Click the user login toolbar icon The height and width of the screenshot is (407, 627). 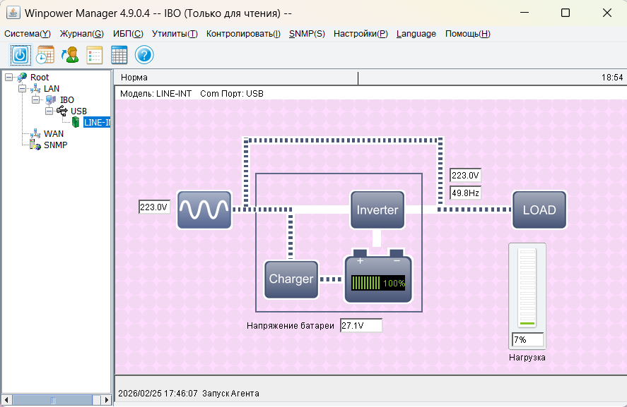[70, 55]
